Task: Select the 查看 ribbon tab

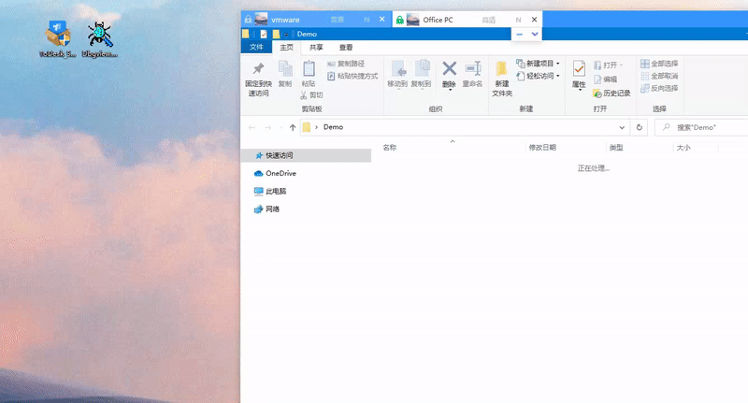Action: point(346,47)
